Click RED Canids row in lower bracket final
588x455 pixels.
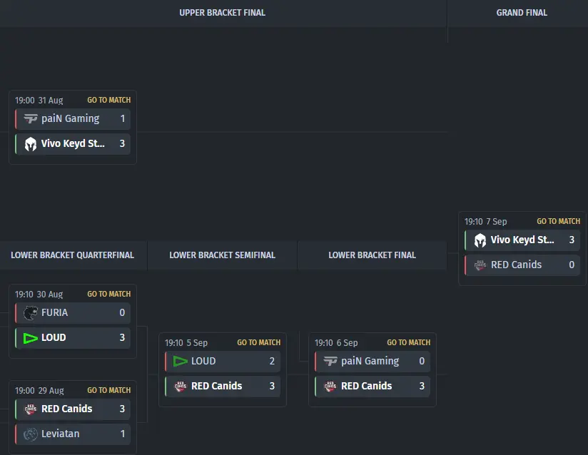tap(372, 387)
